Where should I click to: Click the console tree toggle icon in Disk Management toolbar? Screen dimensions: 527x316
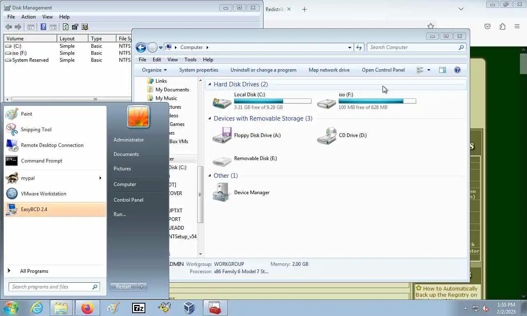click(31, 27)
